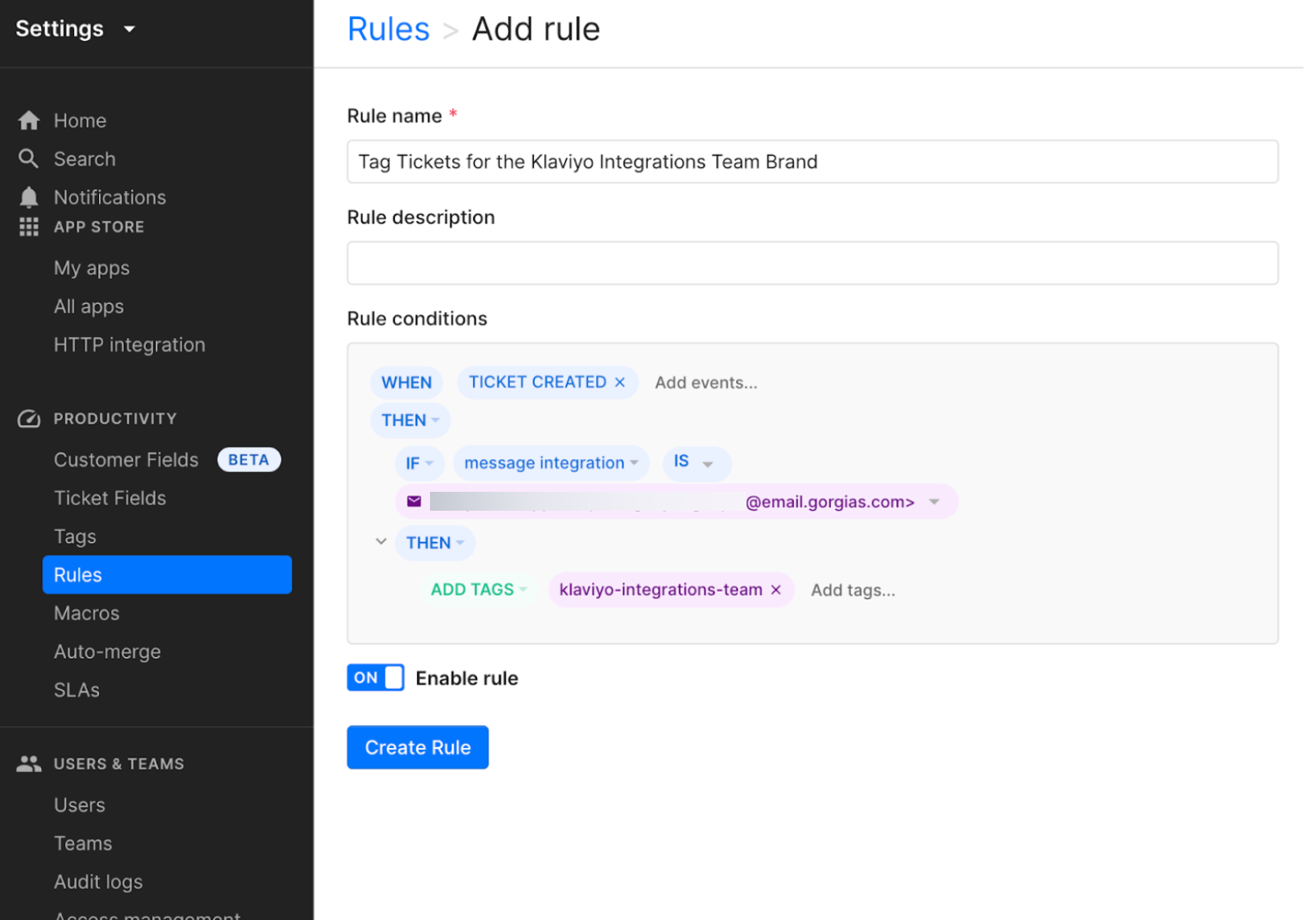Open Macros in the sidebar
The height and width of the screenshot is (920, 1309).
[87, 613]
